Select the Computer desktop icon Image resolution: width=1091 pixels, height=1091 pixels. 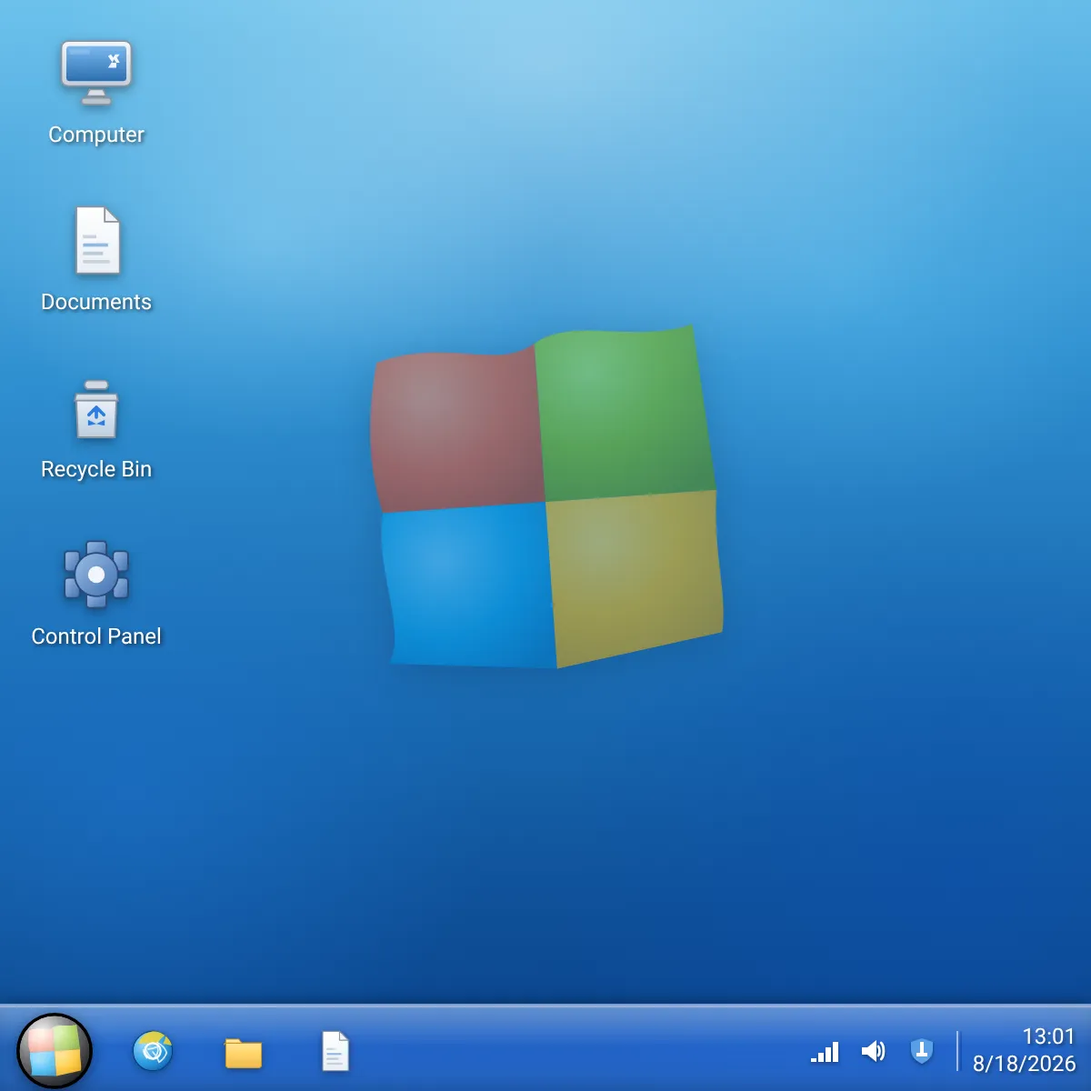point(96,74)
